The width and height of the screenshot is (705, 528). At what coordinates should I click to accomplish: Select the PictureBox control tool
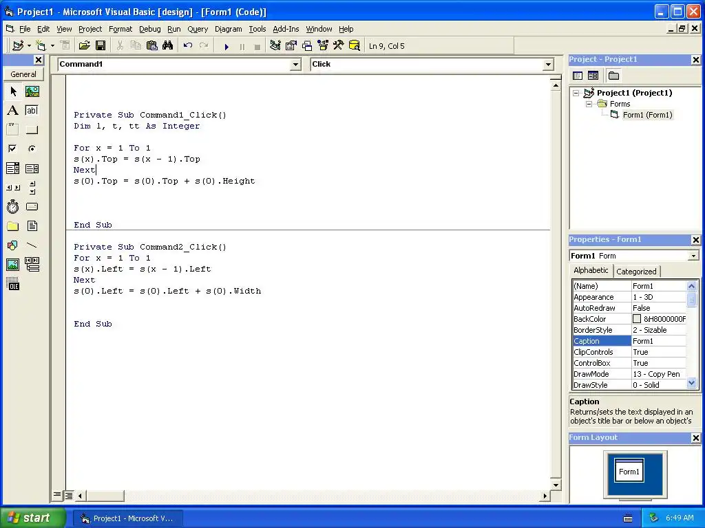point(32,91)
